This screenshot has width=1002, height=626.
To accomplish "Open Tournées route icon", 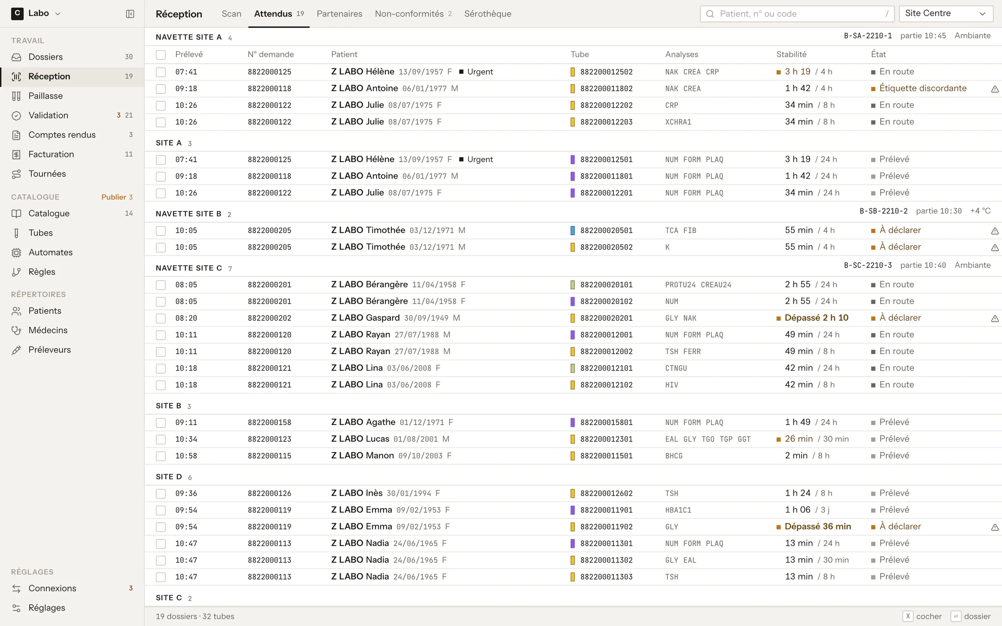I will pyautogui.click(x=16, y=174).
